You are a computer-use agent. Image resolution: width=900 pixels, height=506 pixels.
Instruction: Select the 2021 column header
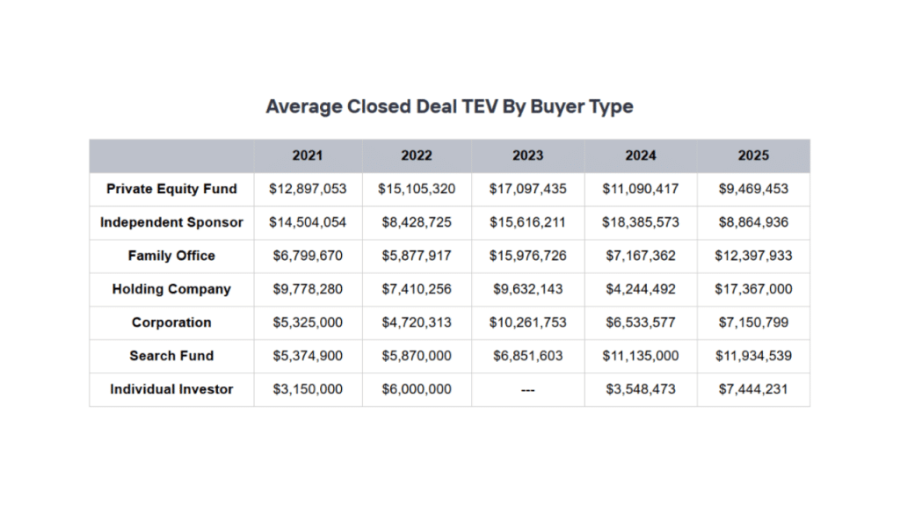pos(308,155)
